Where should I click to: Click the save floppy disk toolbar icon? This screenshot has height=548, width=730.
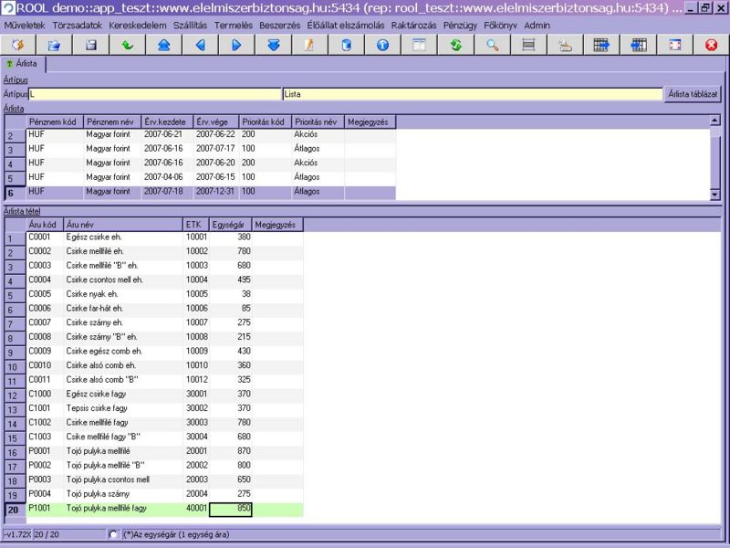(90, 45)
